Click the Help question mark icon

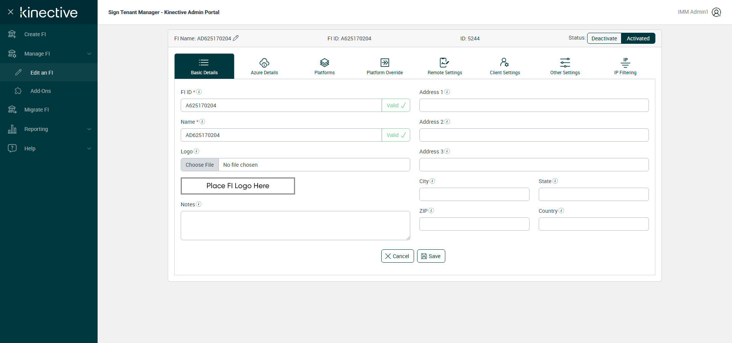click(12, 148)
